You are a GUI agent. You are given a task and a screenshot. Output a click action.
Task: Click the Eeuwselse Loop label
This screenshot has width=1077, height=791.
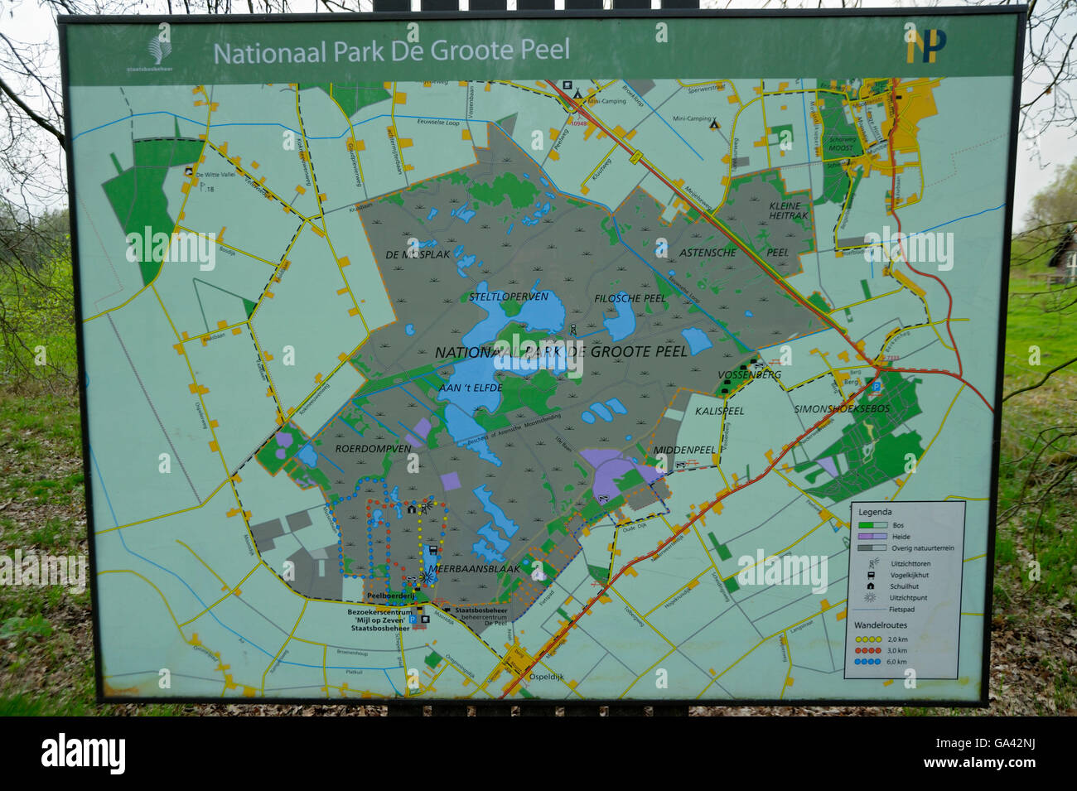pos(439,122)
